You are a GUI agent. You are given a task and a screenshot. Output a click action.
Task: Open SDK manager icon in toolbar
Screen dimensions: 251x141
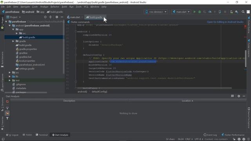tap(236, 12)
